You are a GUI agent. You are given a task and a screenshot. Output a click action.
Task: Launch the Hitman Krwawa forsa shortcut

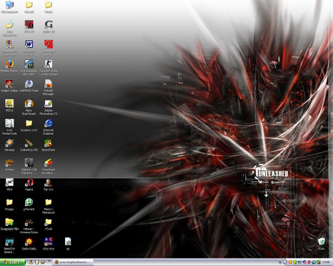[x=29, y=226]
